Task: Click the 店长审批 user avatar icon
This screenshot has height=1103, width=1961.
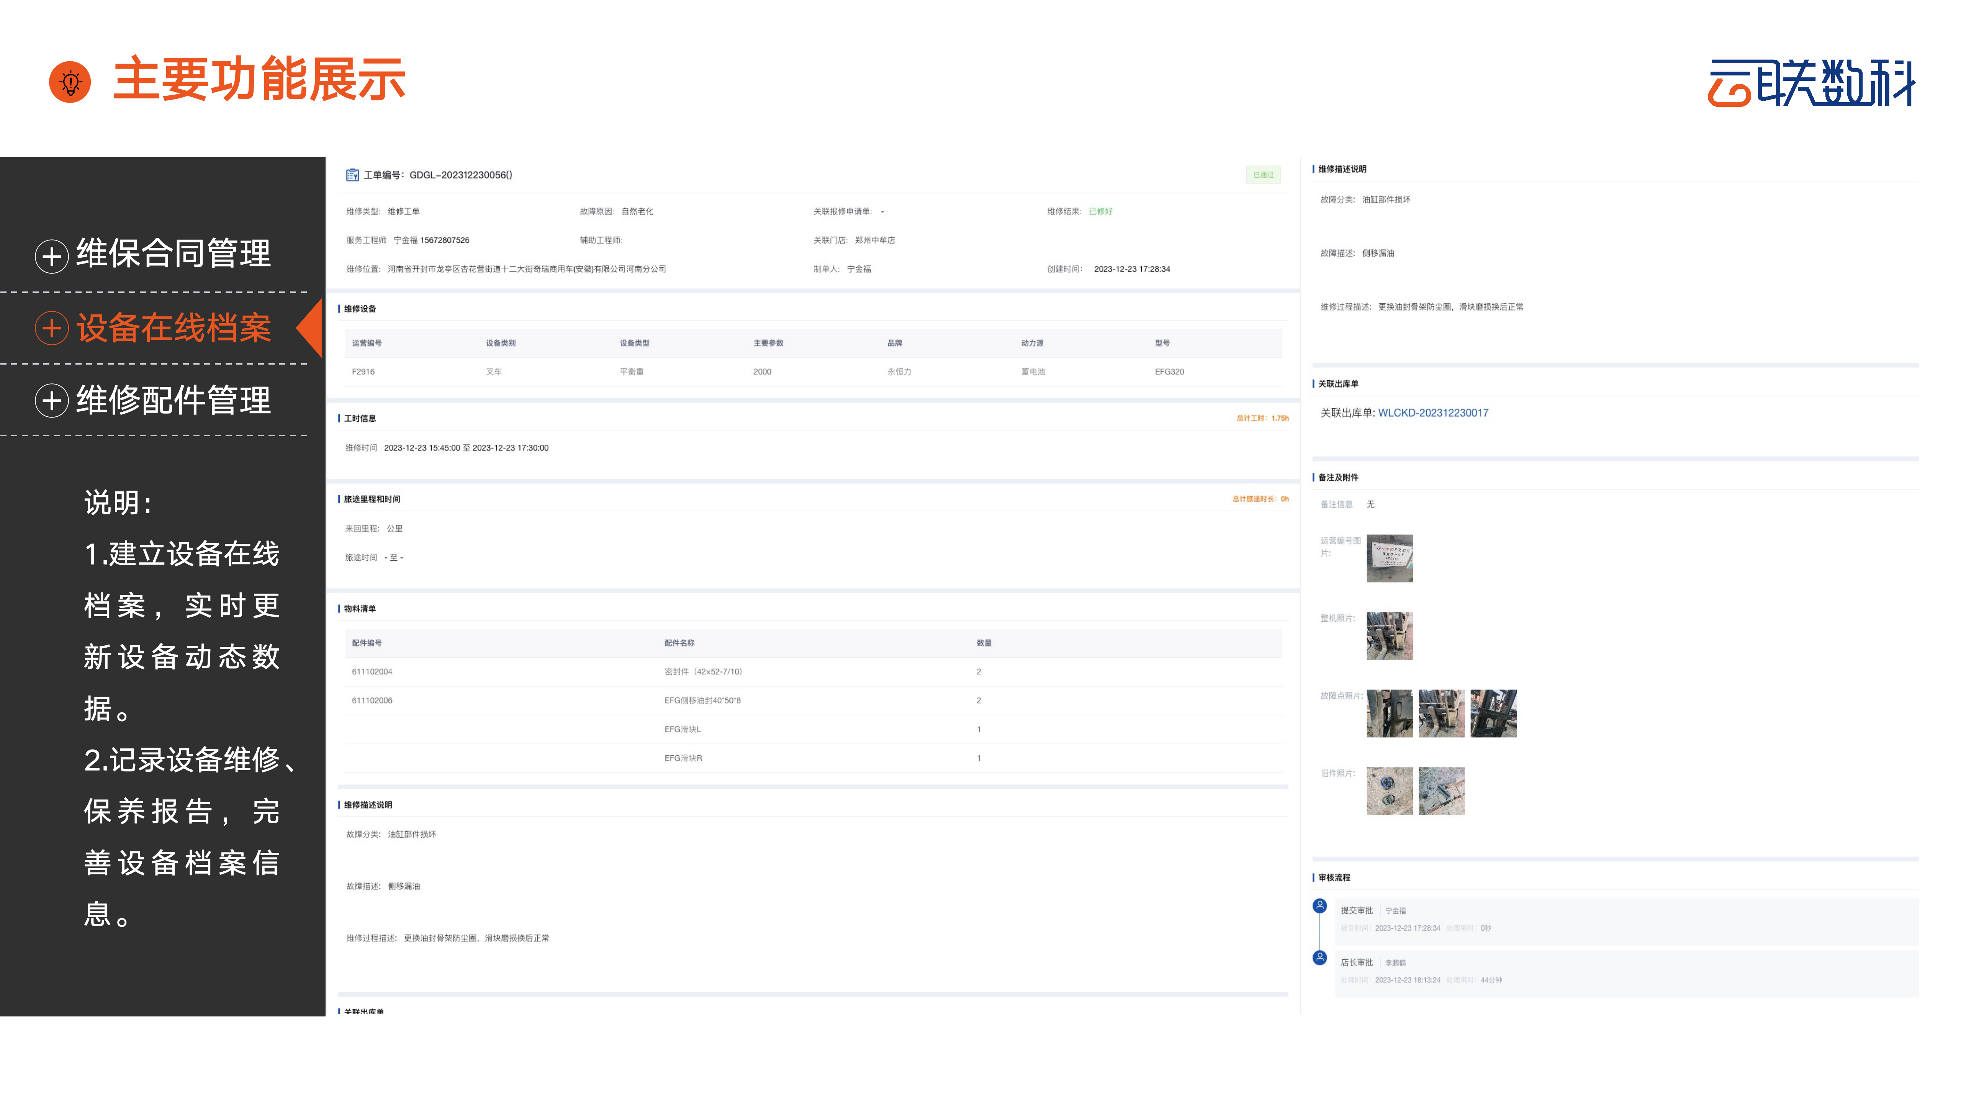Action: coord(1320,957)
